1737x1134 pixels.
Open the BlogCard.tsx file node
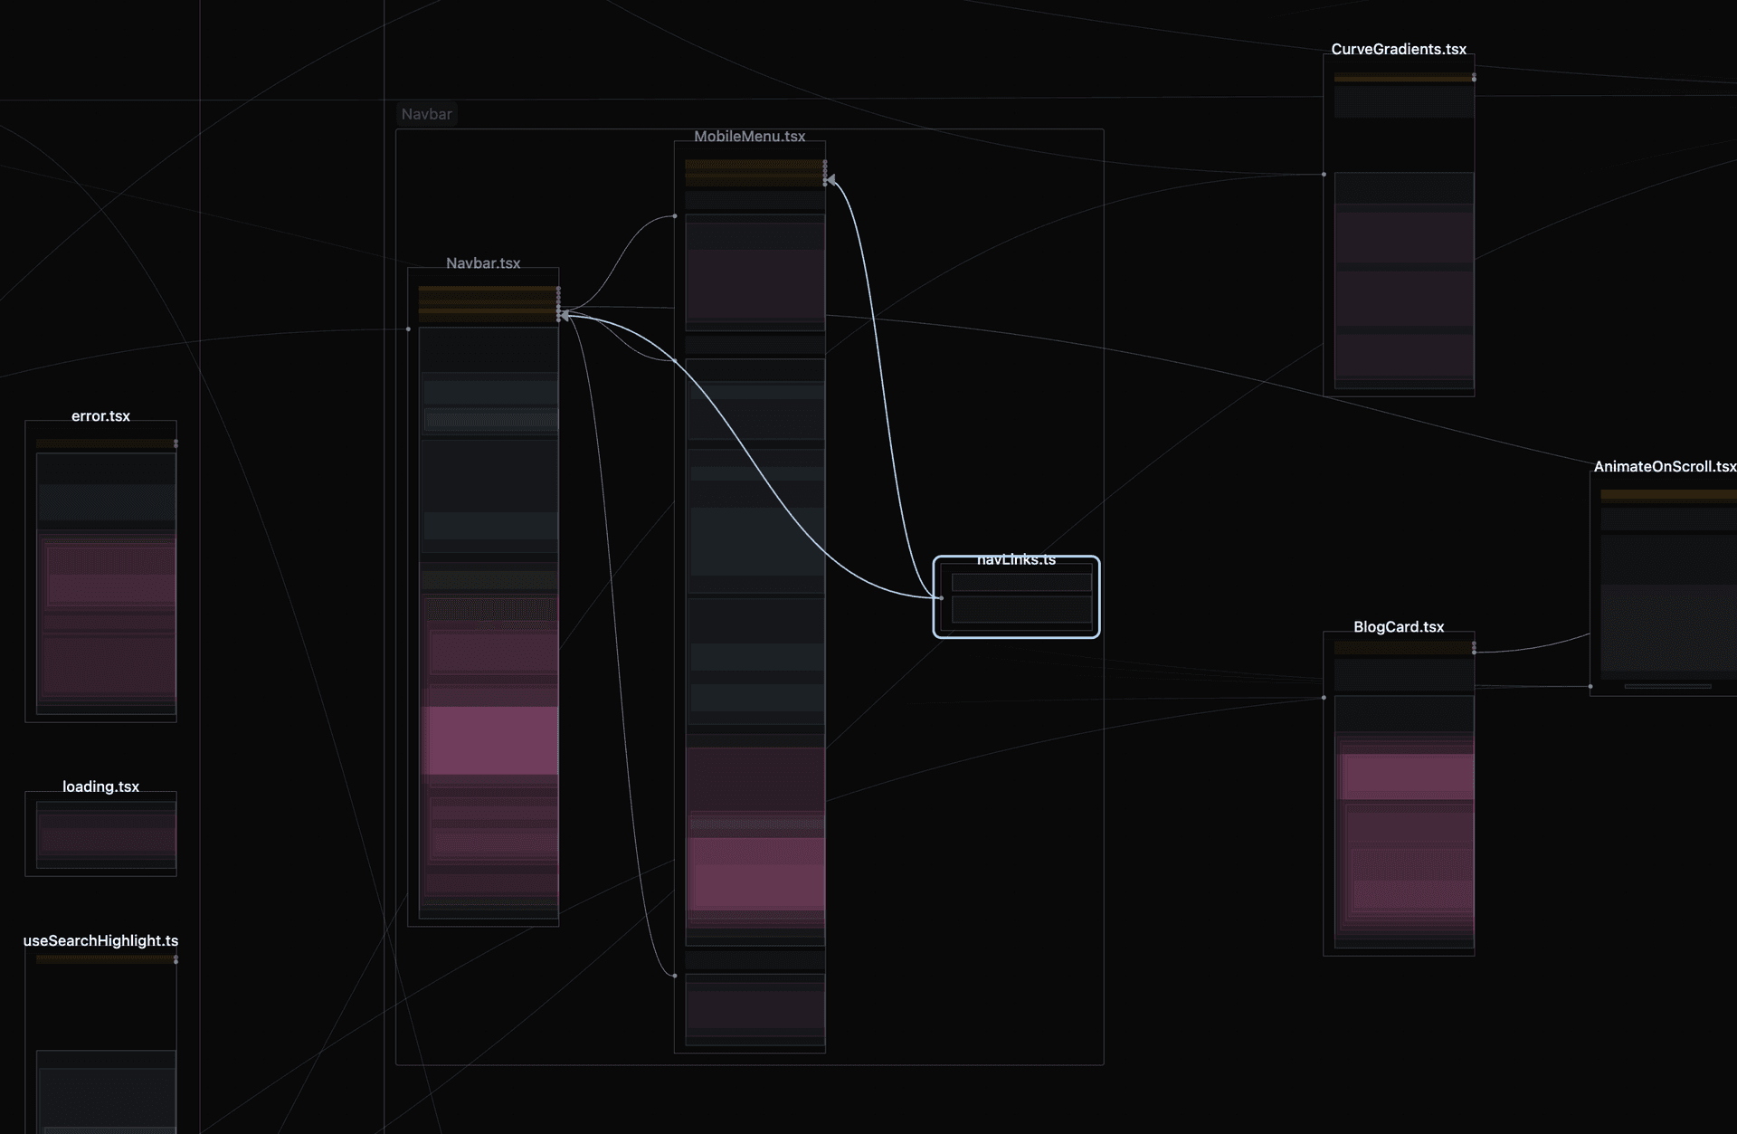[1399, 626]
